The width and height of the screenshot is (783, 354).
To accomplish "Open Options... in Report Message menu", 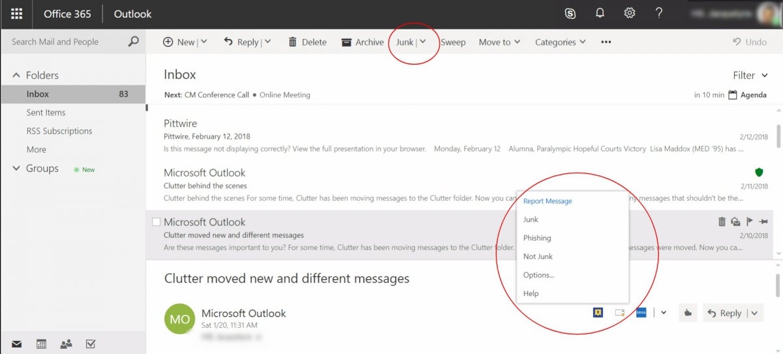I will pyautogui.click(x=572, y=274).
